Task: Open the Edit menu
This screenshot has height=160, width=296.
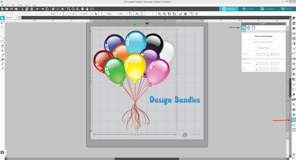Action: click(7, 5)
